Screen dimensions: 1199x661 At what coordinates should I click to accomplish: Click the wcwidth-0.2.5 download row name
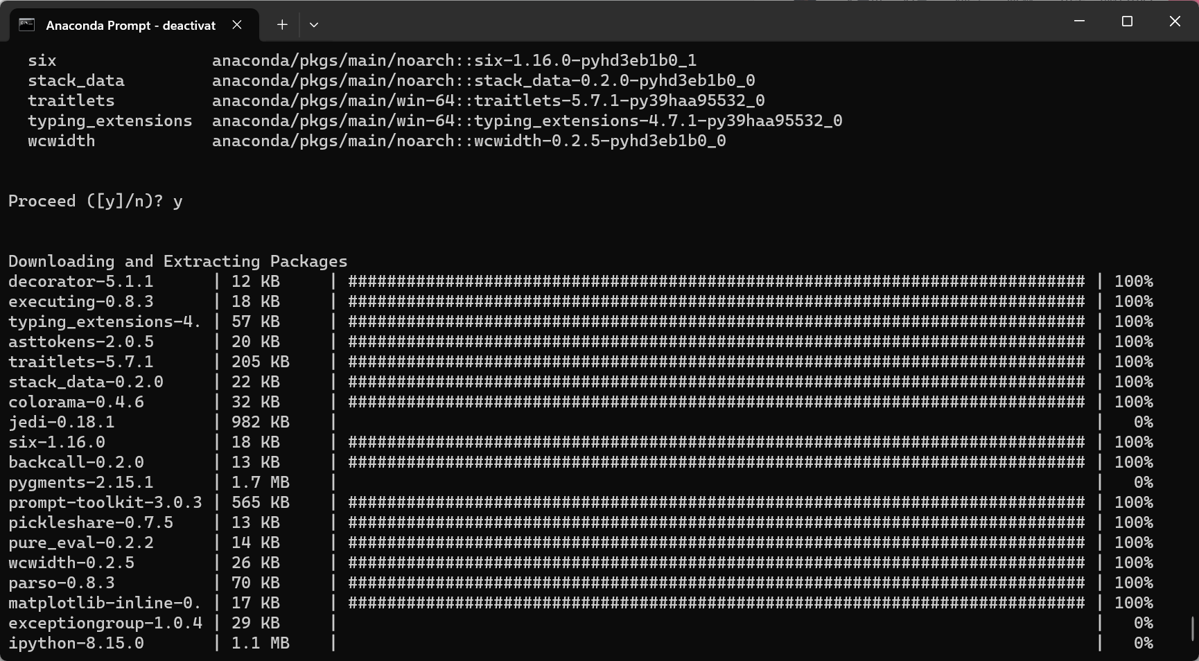pos(71,563)
